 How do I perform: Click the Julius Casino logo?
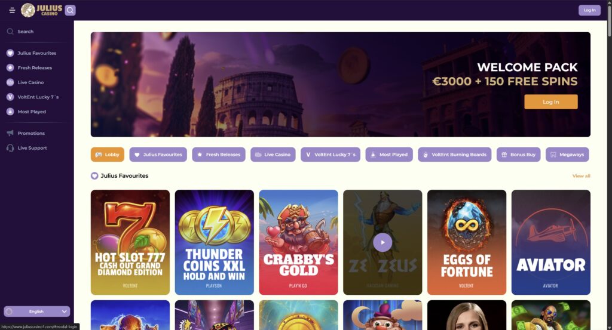pos(41,10)
